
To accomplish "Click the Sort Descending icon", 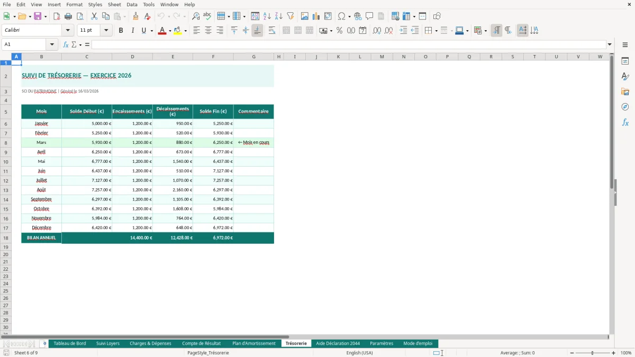I will click(279, 16).
